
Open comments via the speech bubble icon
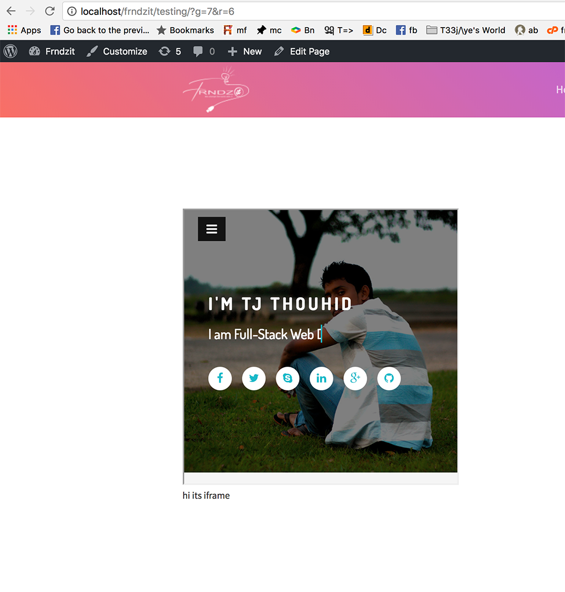coord(200,51)
